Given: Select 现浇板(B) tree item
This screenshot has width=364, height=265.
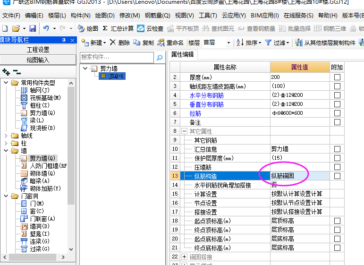Looking at the screenshot, I should coord(38,128).
